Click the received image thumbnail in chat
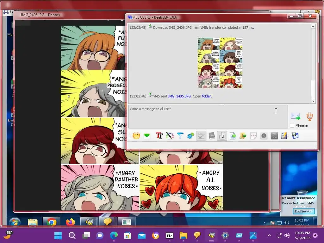 [x=220, y=63]
